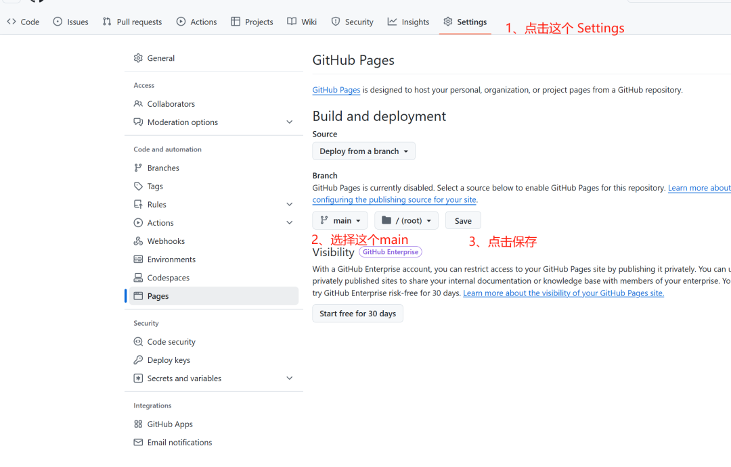Open the Issues tab
731x467 pixels.
coord(71,22)
